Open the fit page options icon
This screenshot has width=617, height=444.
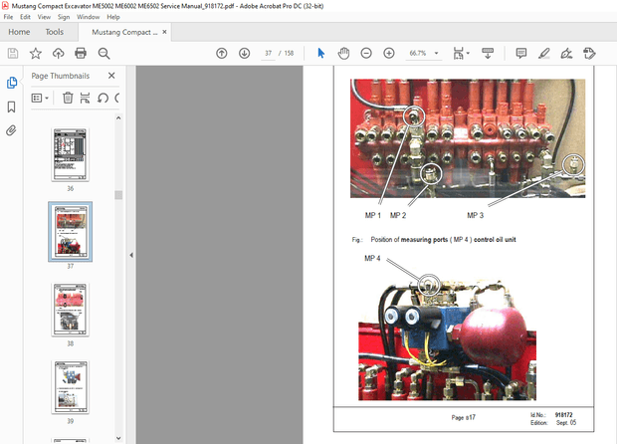[x=461, y=53]
